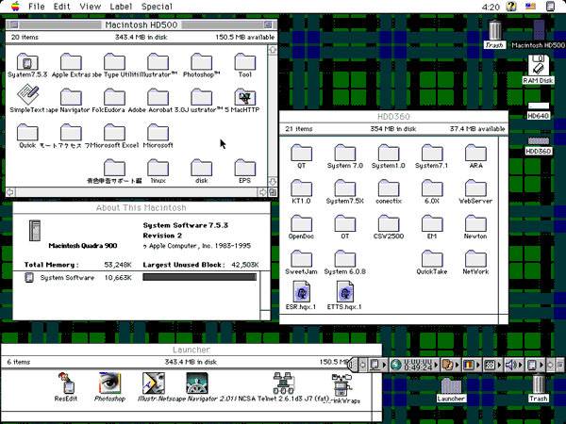Screen dimensions: 566x424
Task: Launch NCSA Telnet from the Launcher window
Action: (284, 383)
